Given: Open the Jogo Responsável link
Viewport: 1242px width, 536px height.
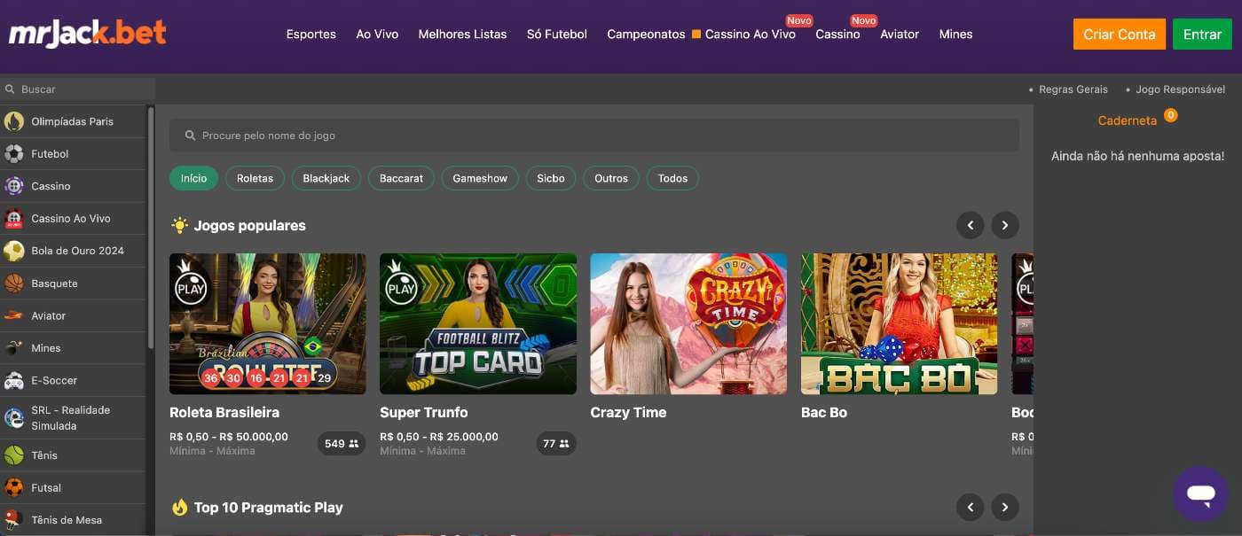Looking at the screenshot, I should 1180,89.
